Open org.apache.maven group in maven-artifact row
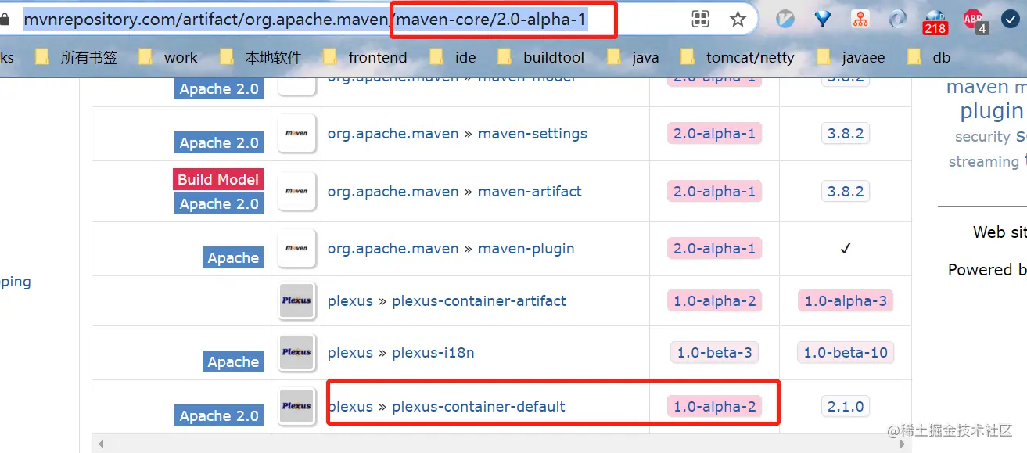This screenshot has width=1027, height=453. click(x=393, y=191)
